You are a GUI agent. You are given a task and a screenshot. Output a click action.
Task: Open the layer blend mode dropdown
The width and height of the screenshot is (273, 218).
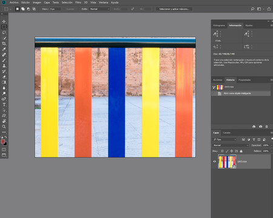[231, 145]
